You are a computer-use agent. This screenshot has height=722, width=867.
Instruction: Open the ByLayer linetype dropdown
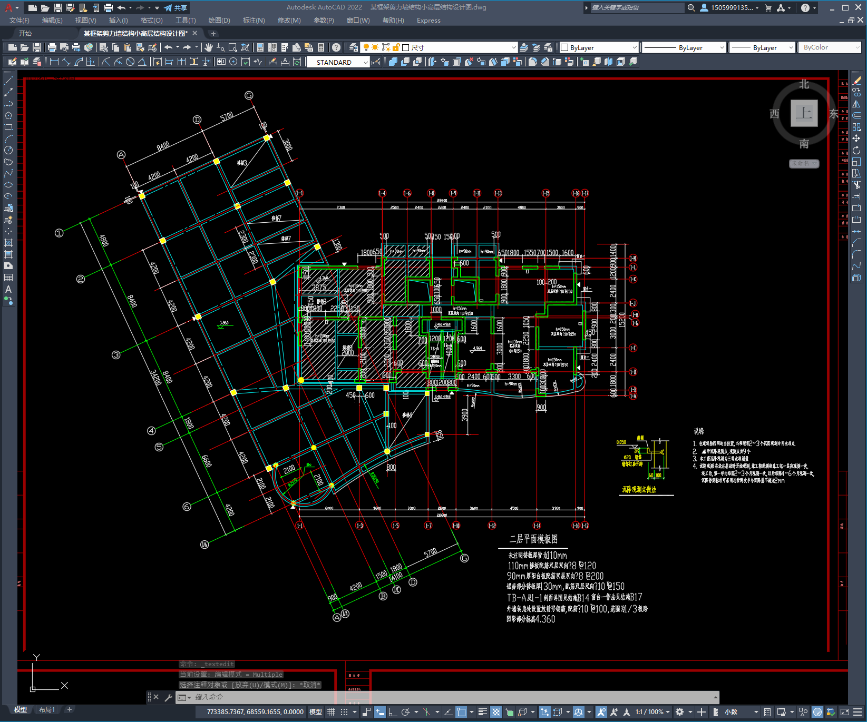(684, 47)
